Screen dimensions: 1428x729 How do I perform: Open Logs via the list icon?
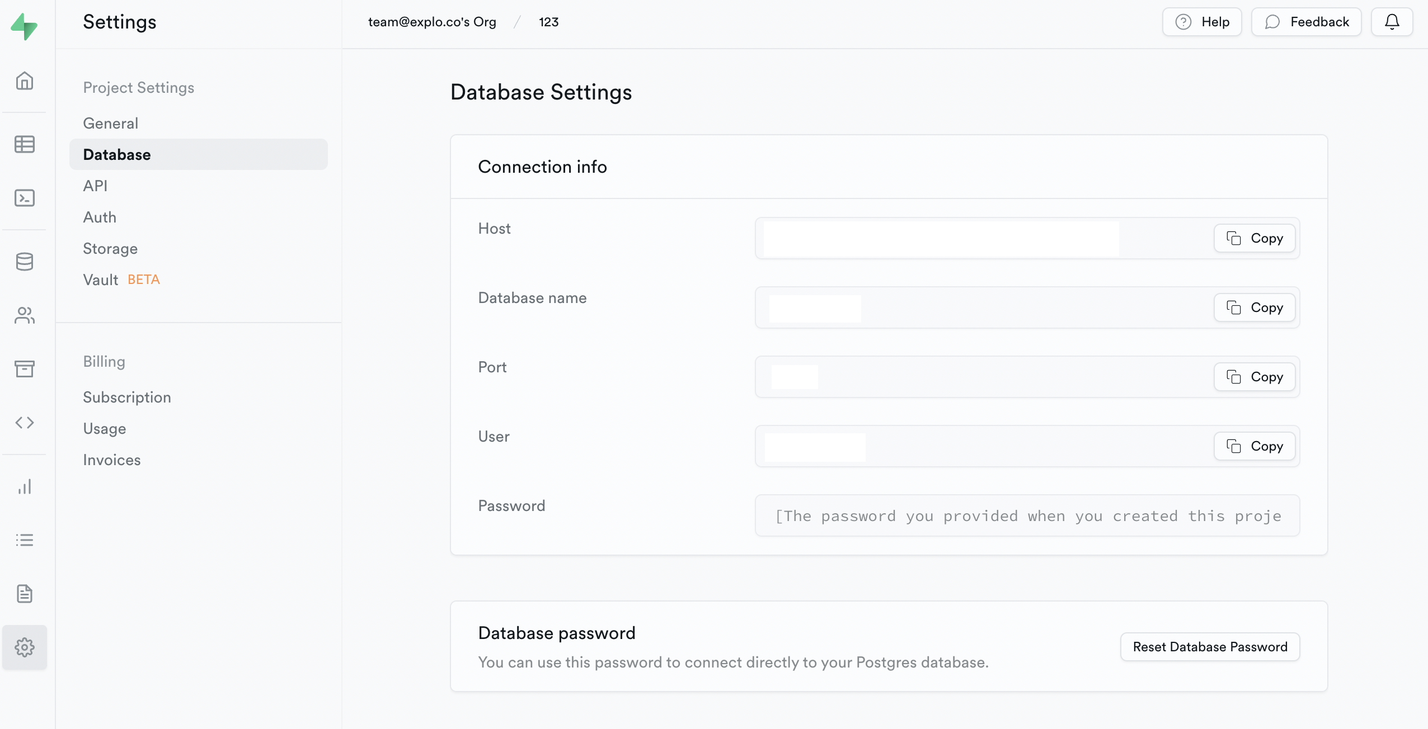(x=25, y=539)
